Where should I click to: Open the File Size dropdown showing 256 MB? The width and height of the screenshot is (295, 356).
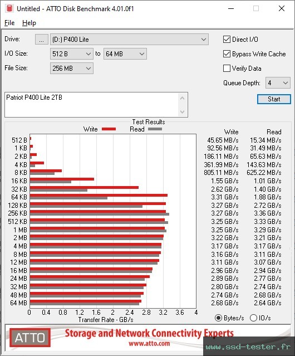click(72, 69)
